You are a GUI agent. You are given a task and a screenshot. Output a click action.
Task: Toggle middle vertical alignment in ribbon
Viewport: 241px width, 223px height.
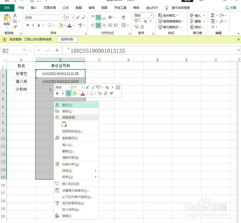tap(98, 17)
